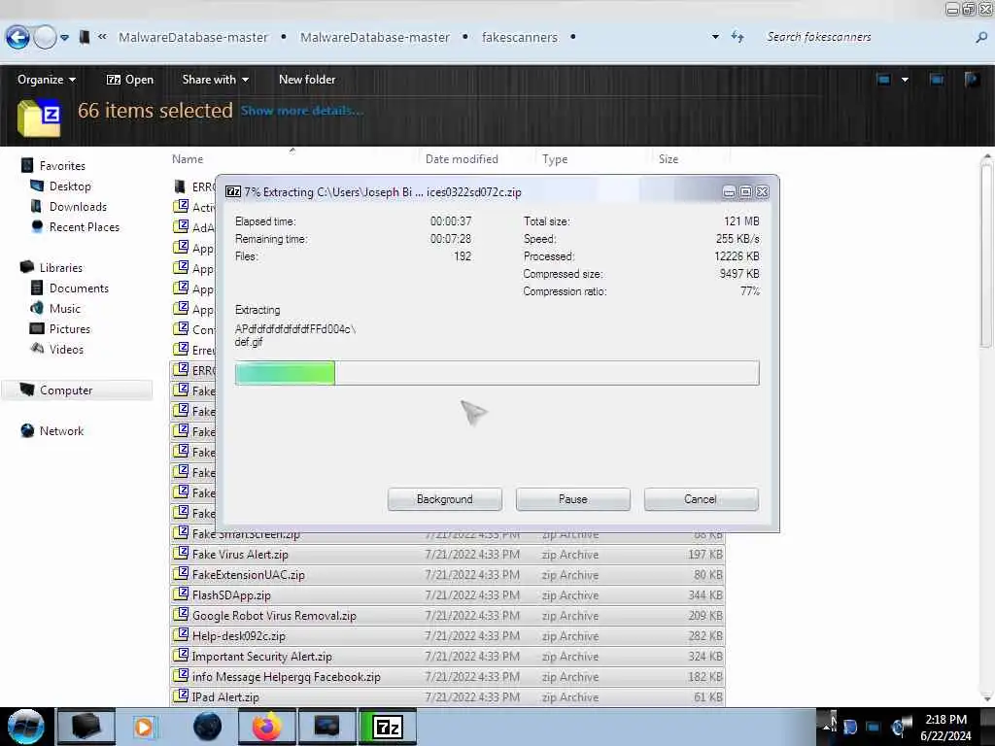
Task: Click the taskbar clock showing 2:18 PM
Action: pos(945,728)
